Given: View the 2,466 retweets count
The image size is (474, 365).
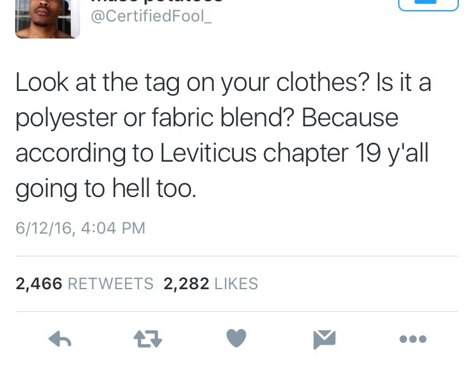Looking at the screenshot, I should click(x=39, y=284).
